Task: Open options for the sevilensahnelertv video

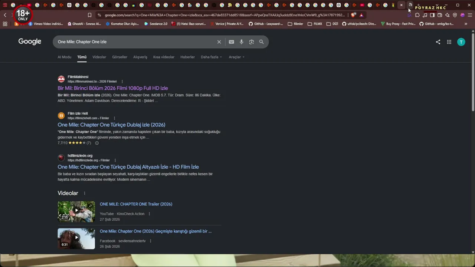Action: pyautogui.click(x=151, y=241)
